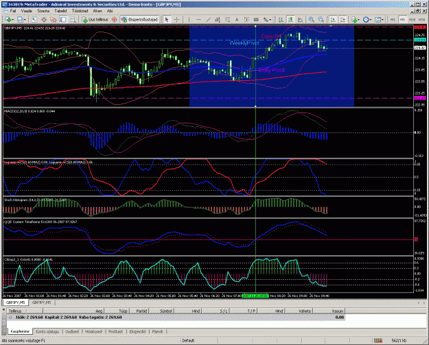The width and height of the screenshot is (429, 345).
Task: Select the crosshair tool
Action: point(176,20)
